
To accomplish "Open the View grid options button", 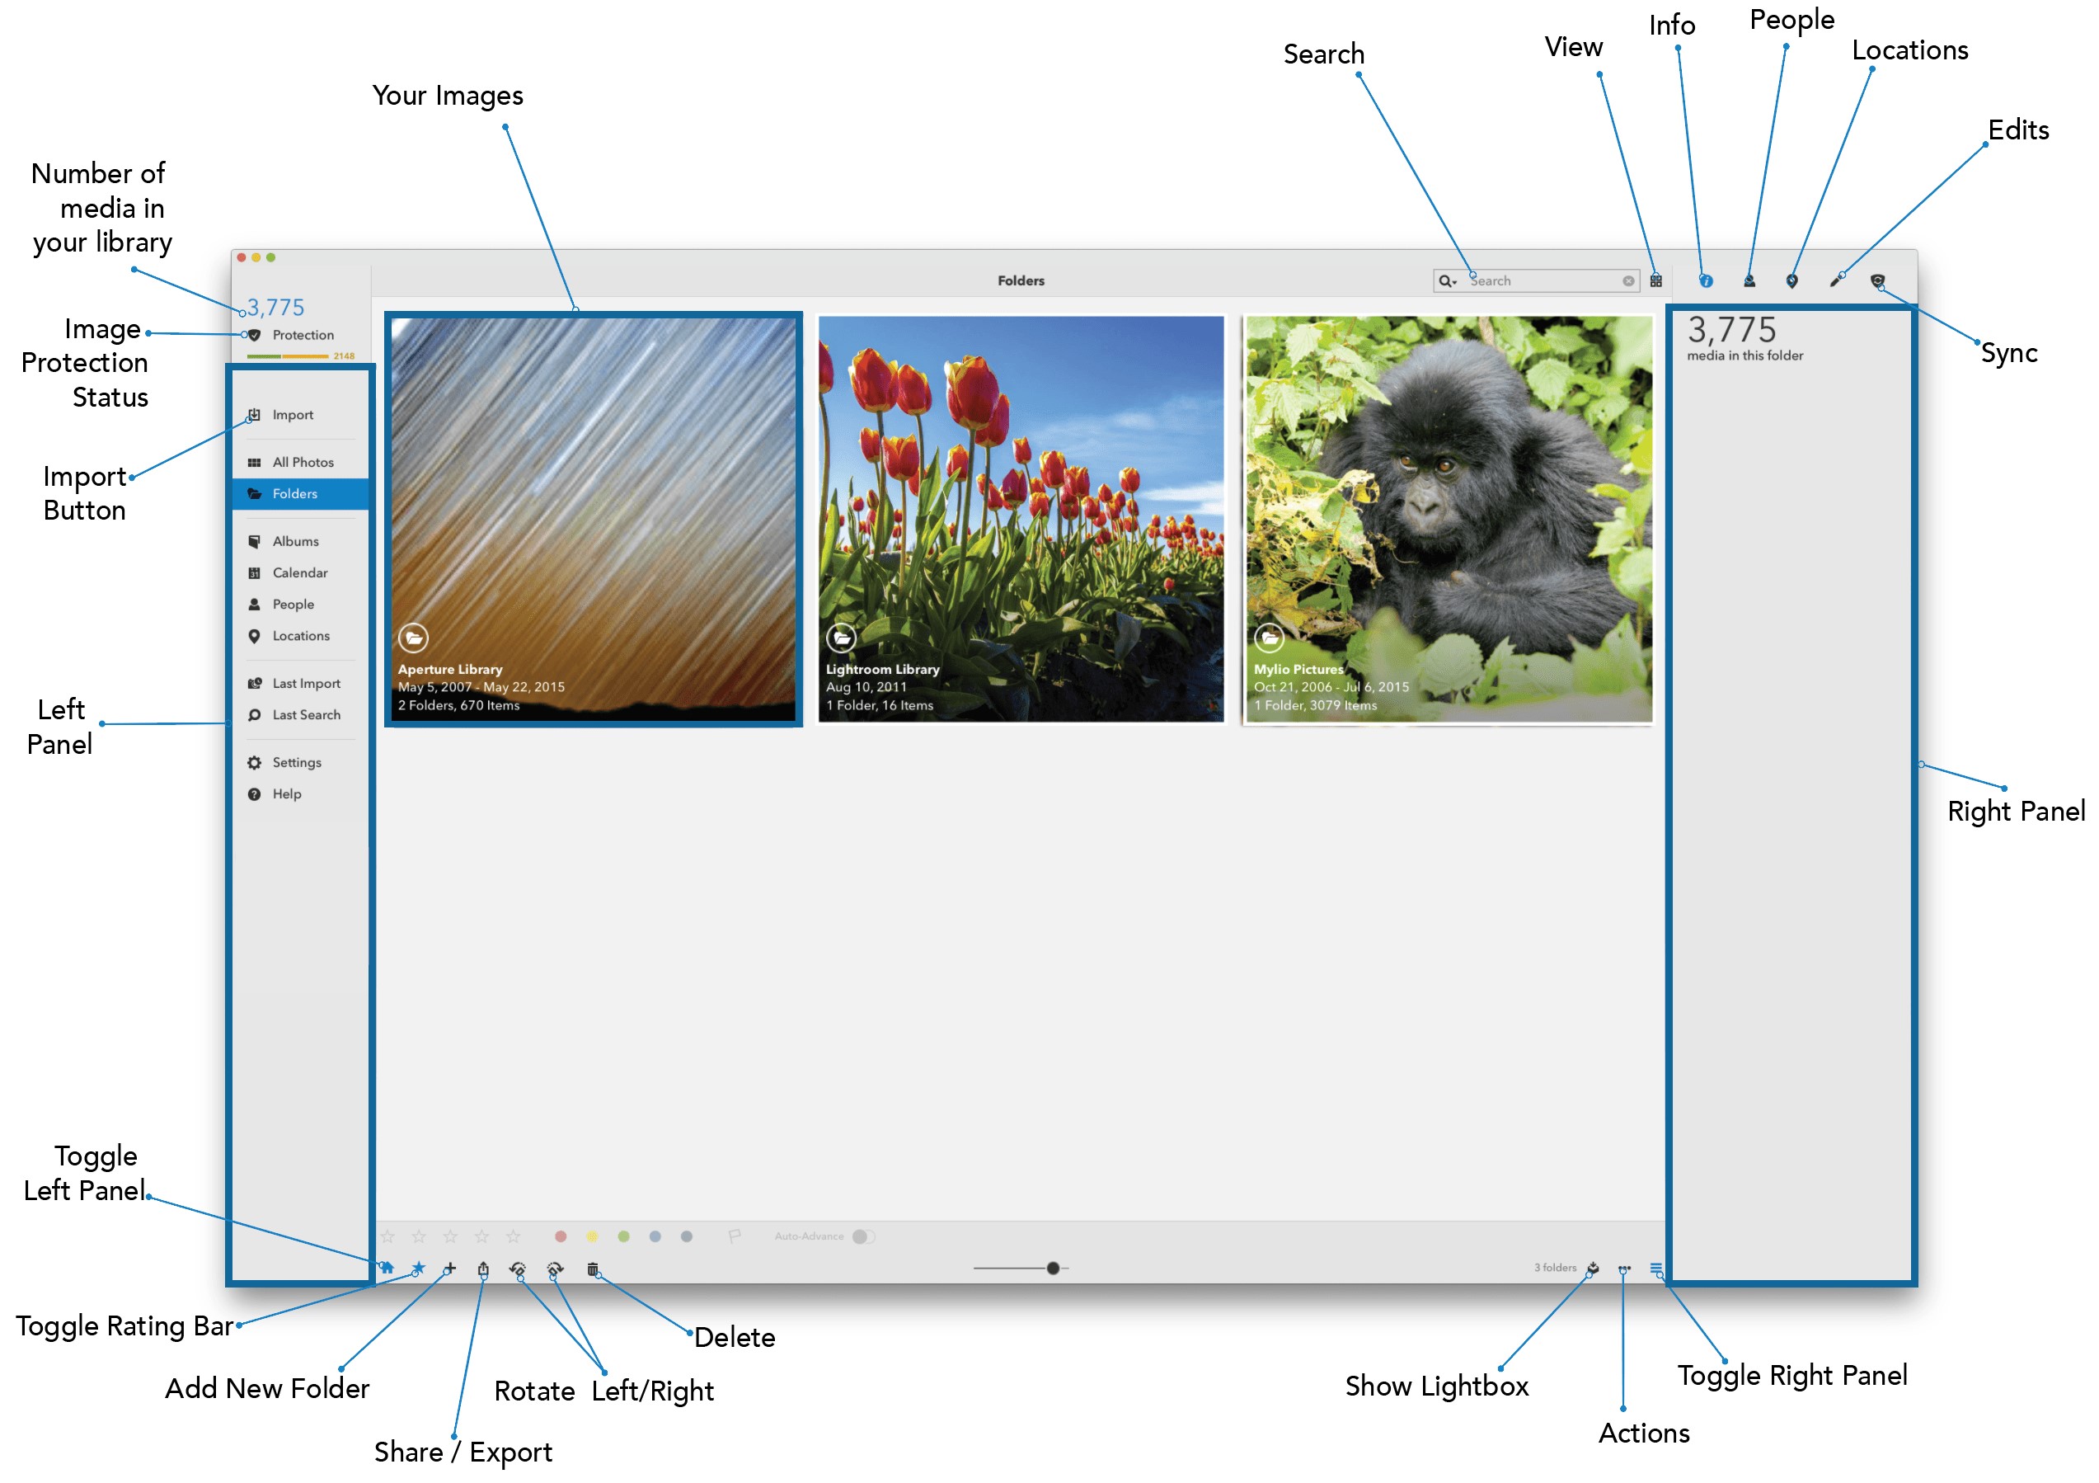I will pos(1655,281).
